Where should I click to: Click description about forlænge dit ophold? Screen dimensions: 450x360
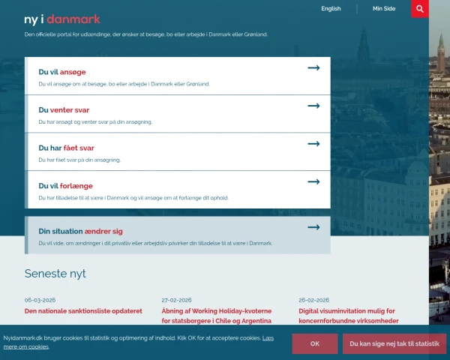pos(133,198)
